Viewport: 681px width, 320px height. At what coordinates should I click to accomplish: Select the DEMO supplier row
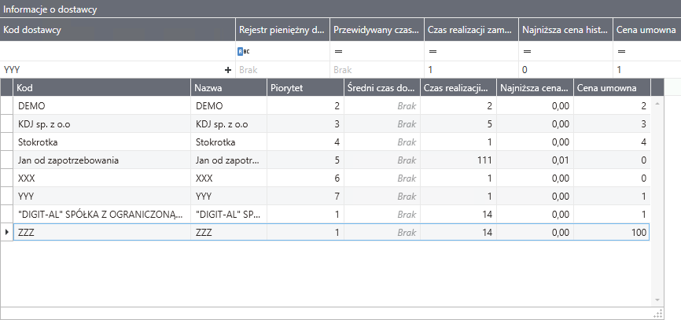102,105
